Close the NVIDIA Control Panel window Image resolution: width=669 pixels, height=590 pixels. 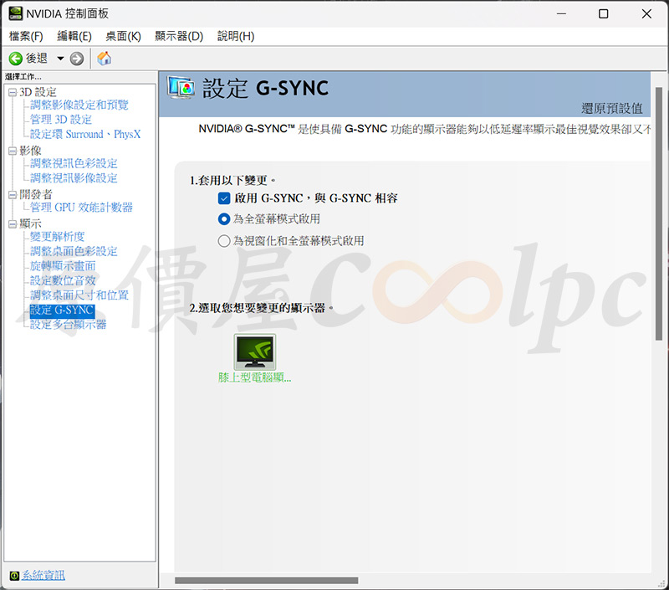coord(646,14)
